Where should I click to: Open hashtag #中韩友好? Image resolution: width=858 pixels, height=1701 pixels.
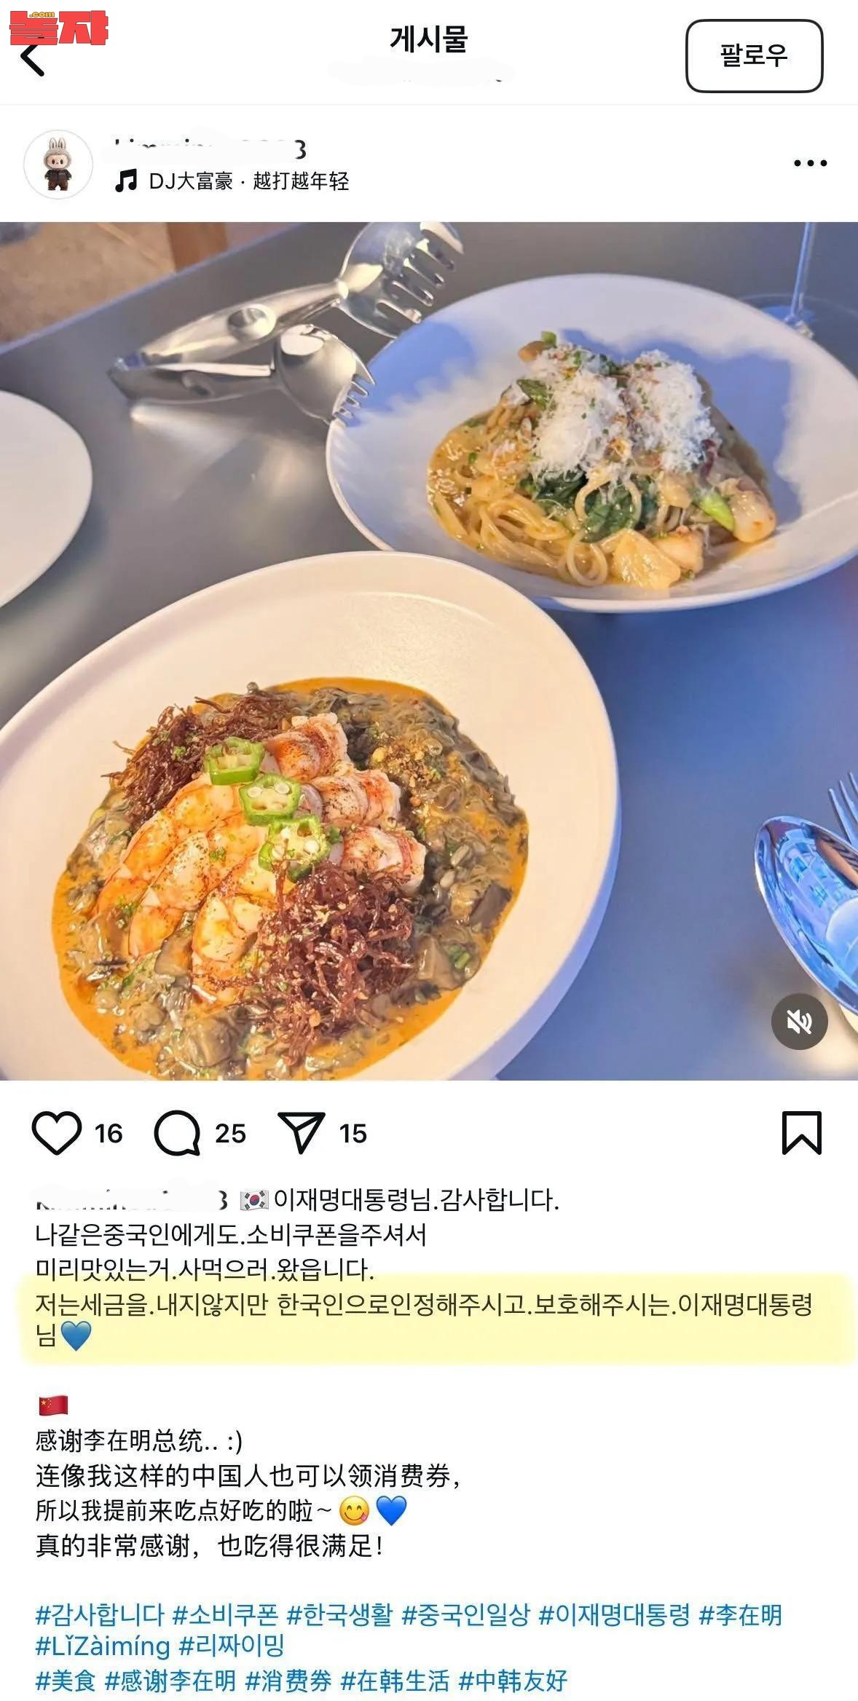[513, 1680]
